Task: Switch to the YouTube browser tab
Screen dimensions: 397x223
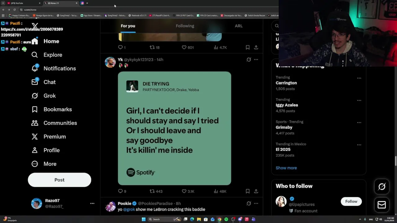Action: (23, 3)
